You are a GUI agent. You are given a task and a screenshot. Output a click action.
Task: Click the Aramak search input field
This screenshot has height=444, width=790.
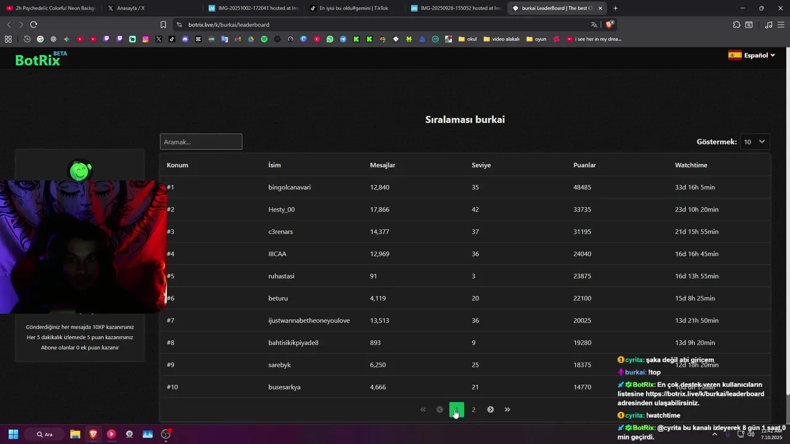point(201,142)
